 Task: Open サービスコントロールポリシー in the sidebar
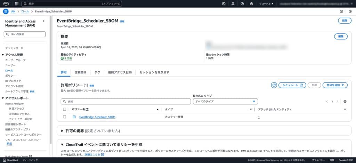tap(23, 135)
